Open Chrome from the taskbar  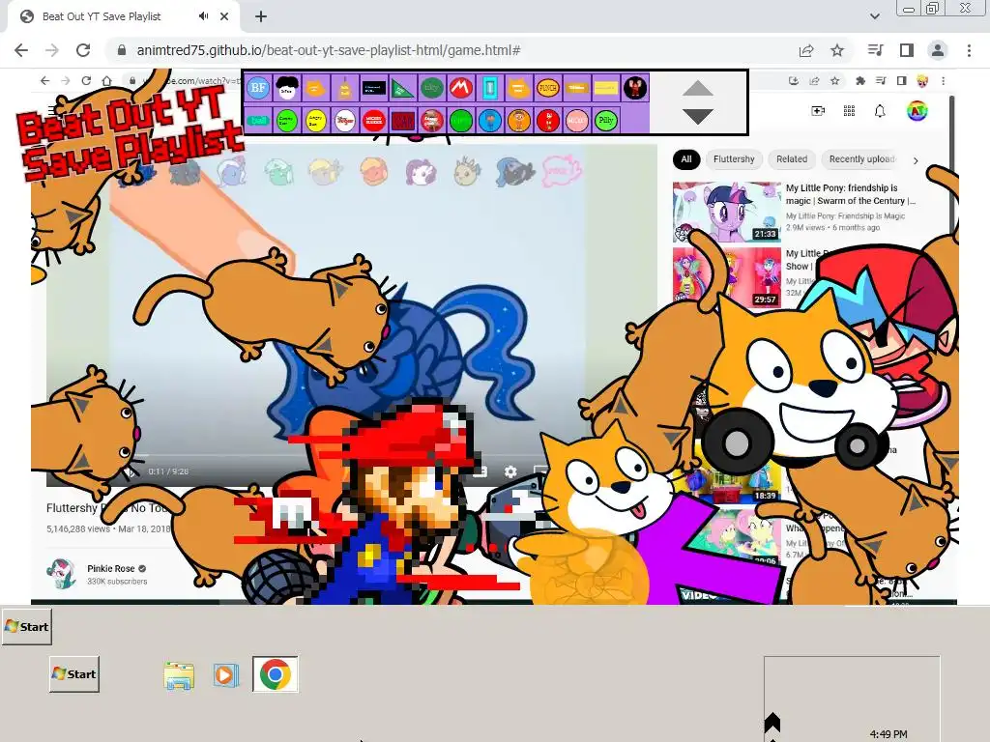click(276, 674)
